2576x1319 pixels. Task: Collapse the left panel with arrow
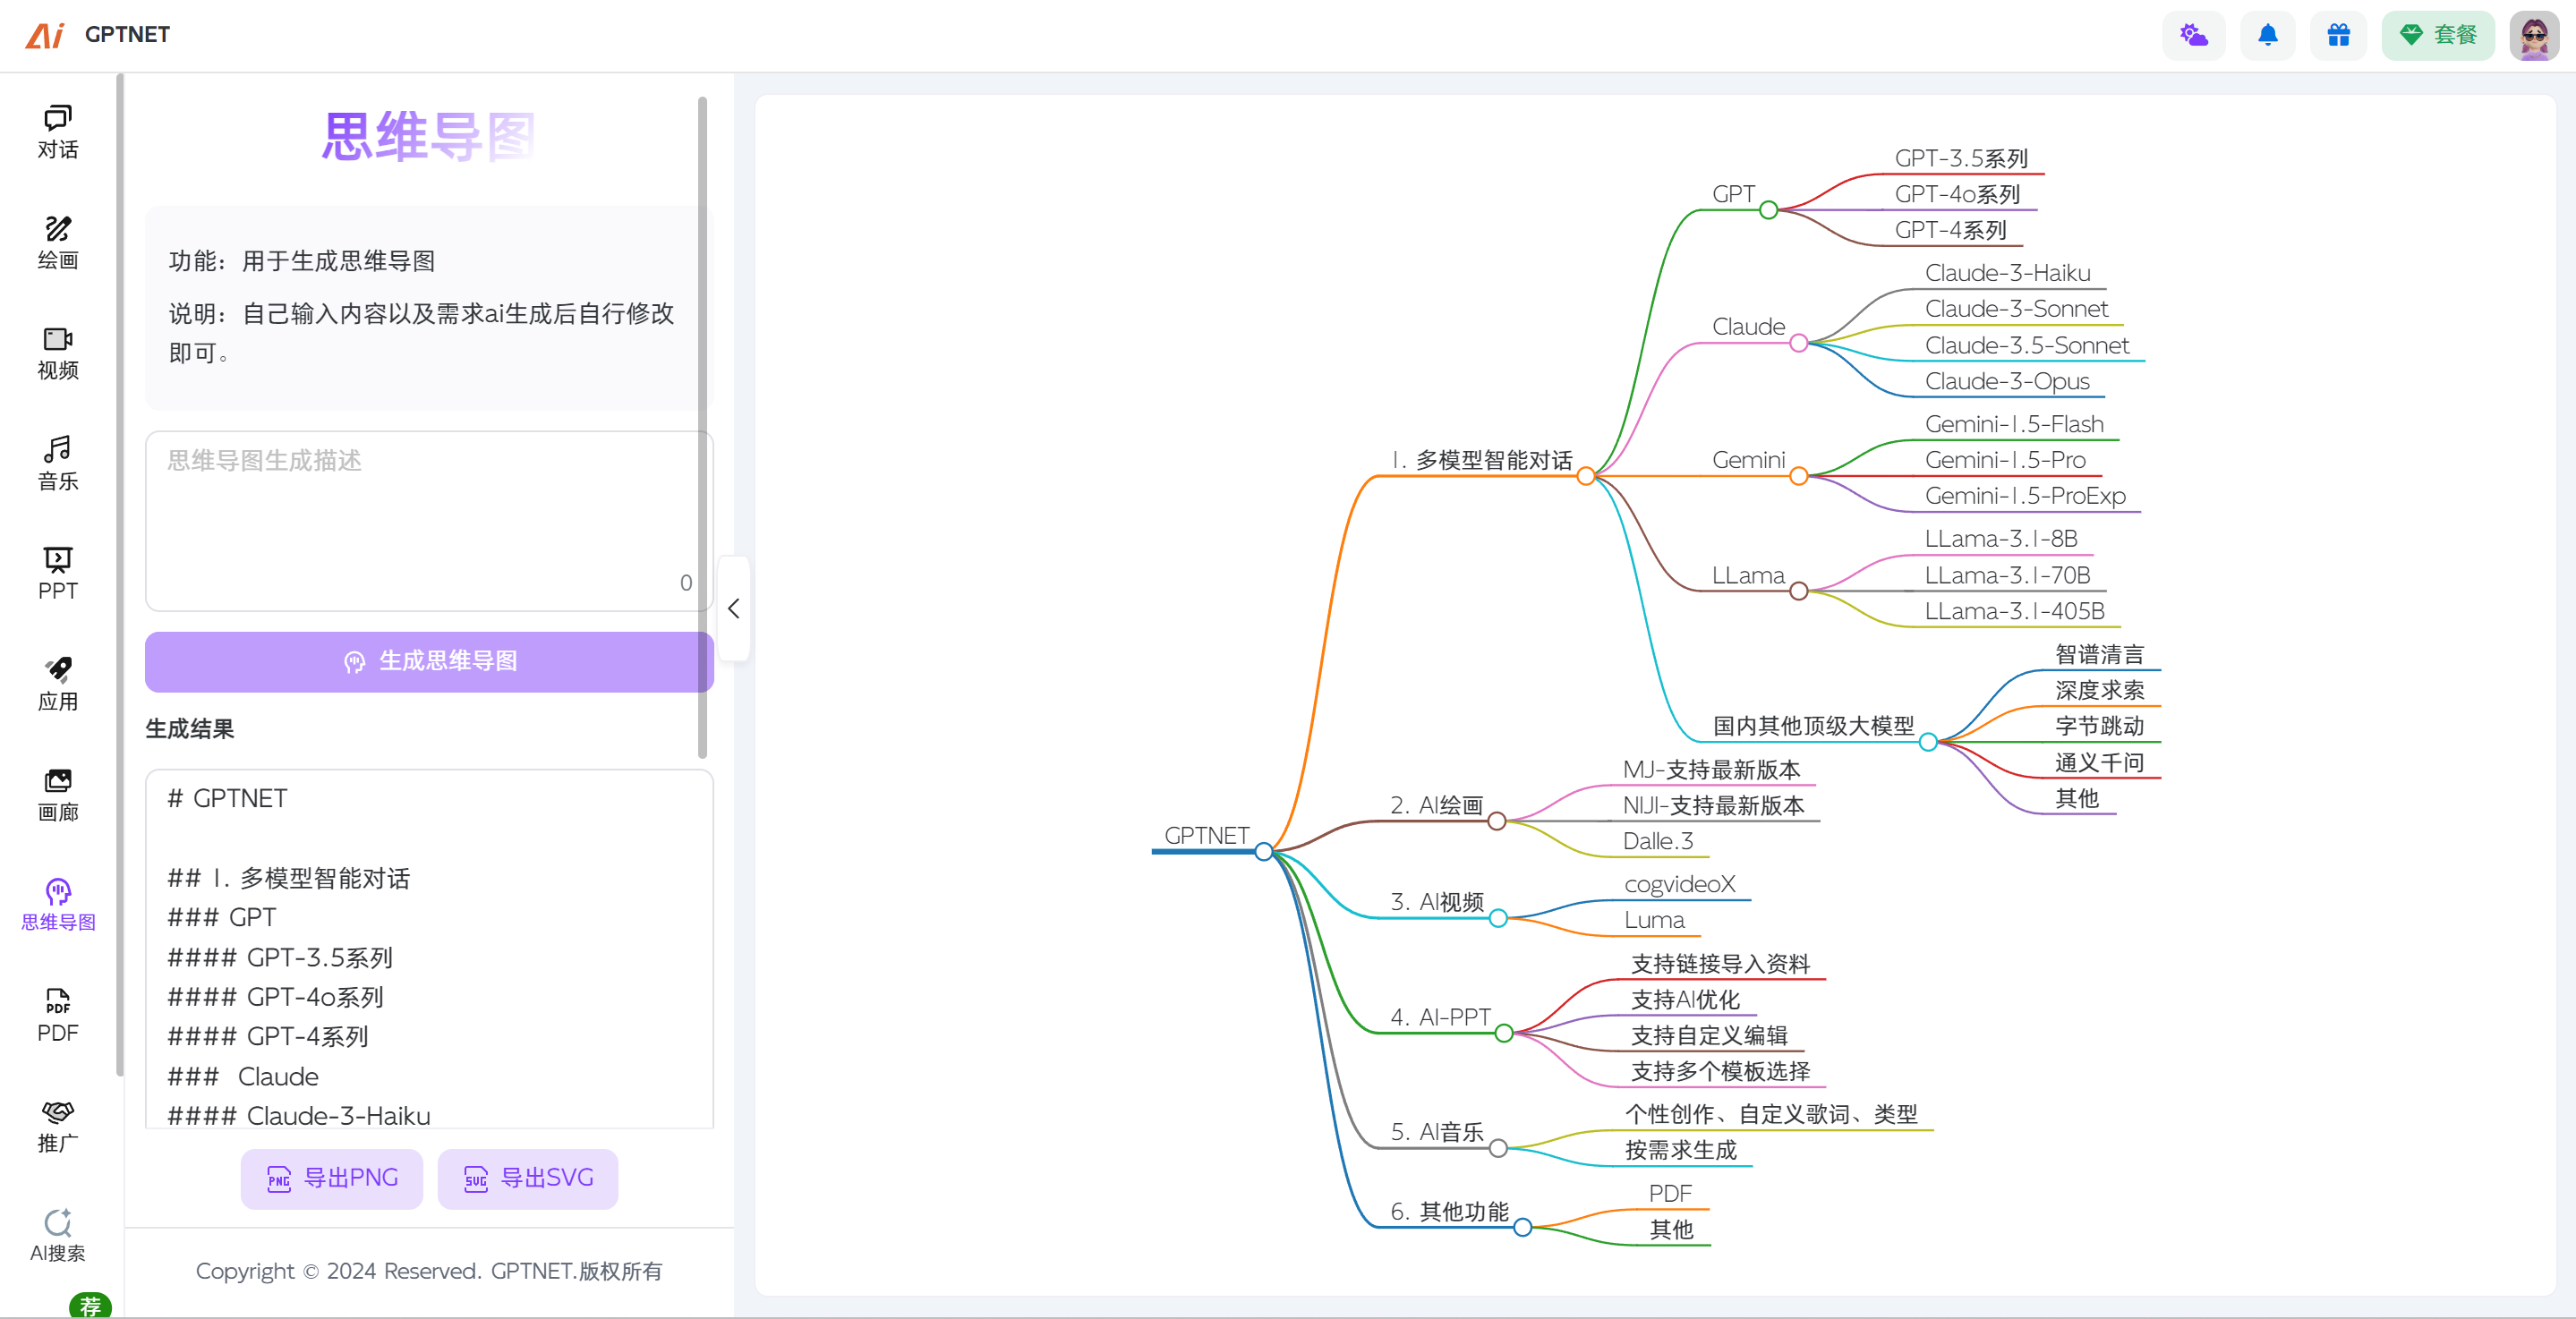click(734, 608)
